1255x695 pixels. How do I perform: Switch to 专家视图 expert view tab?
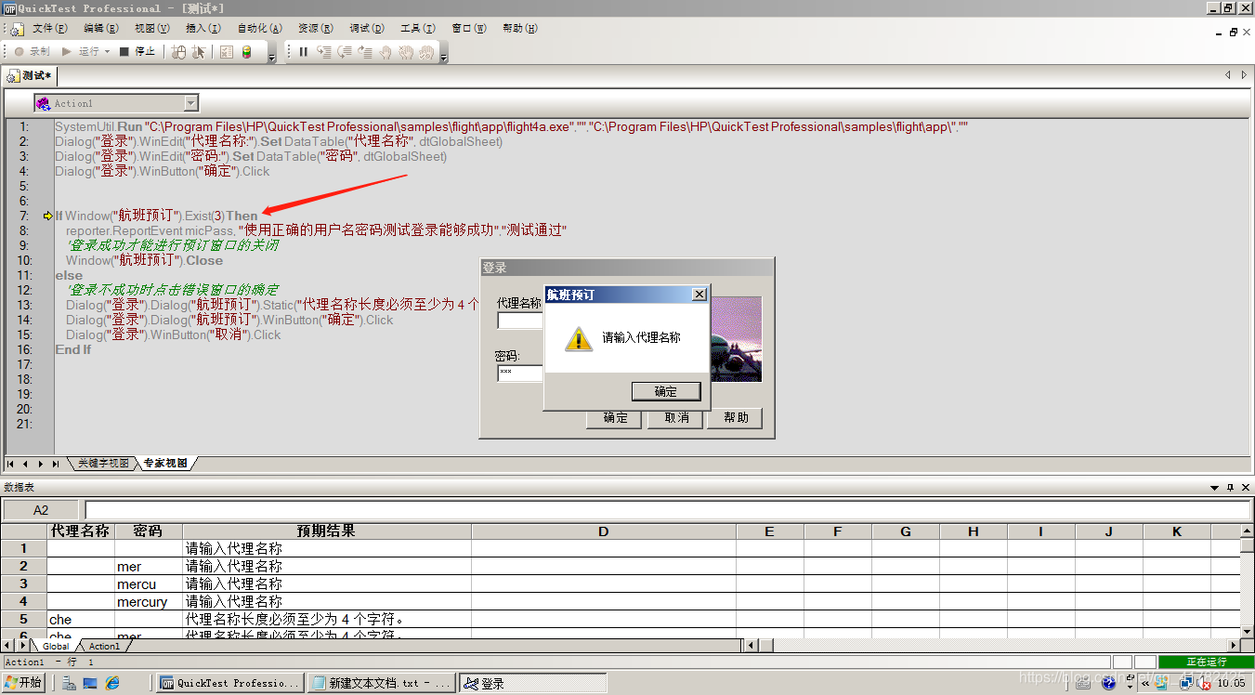(x=164, y=463)
